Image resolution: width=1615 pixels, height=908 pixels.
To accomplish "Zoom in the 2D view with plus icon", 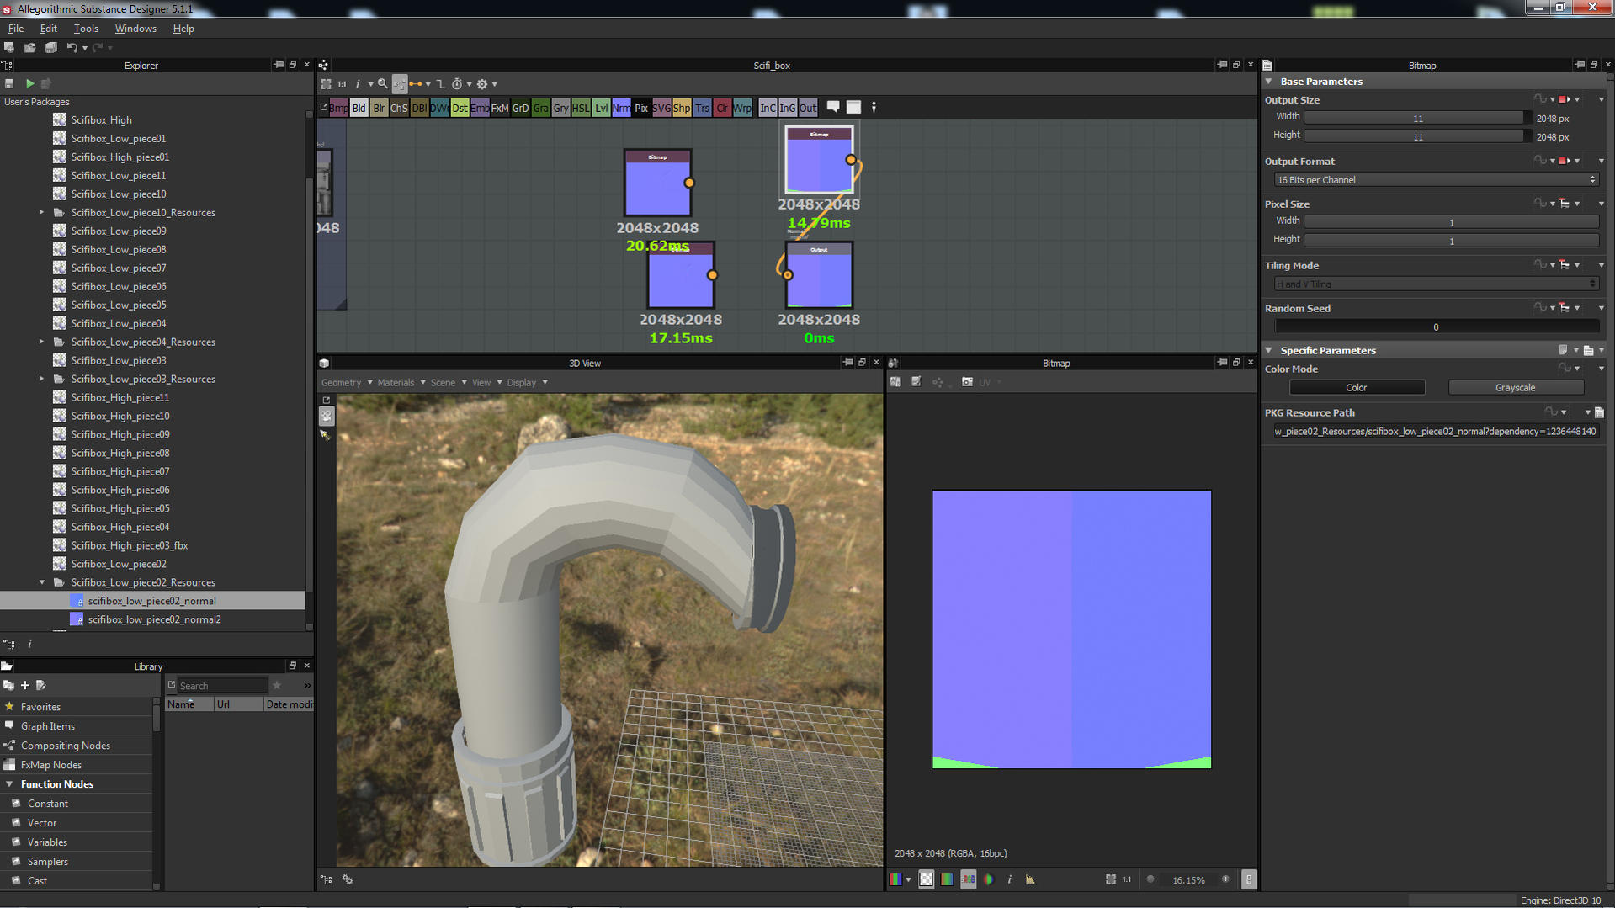I will click(1225, 879).
